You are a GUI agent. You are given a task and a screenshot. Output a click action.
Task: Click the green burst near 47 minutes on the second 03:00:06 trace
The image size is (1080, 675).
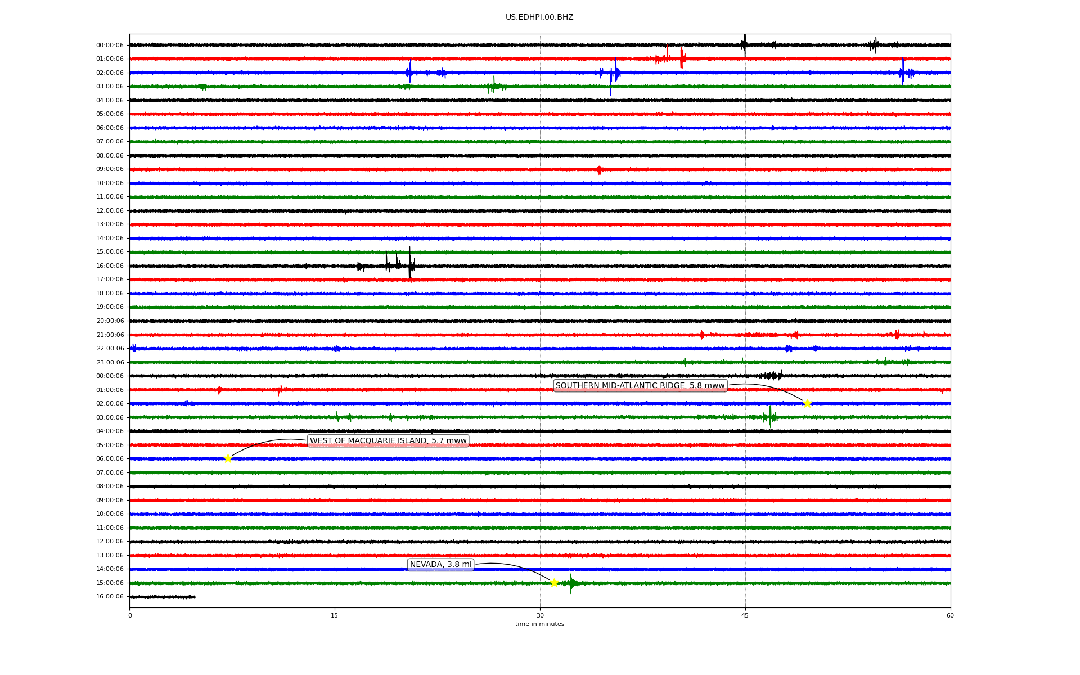point(771,417)
